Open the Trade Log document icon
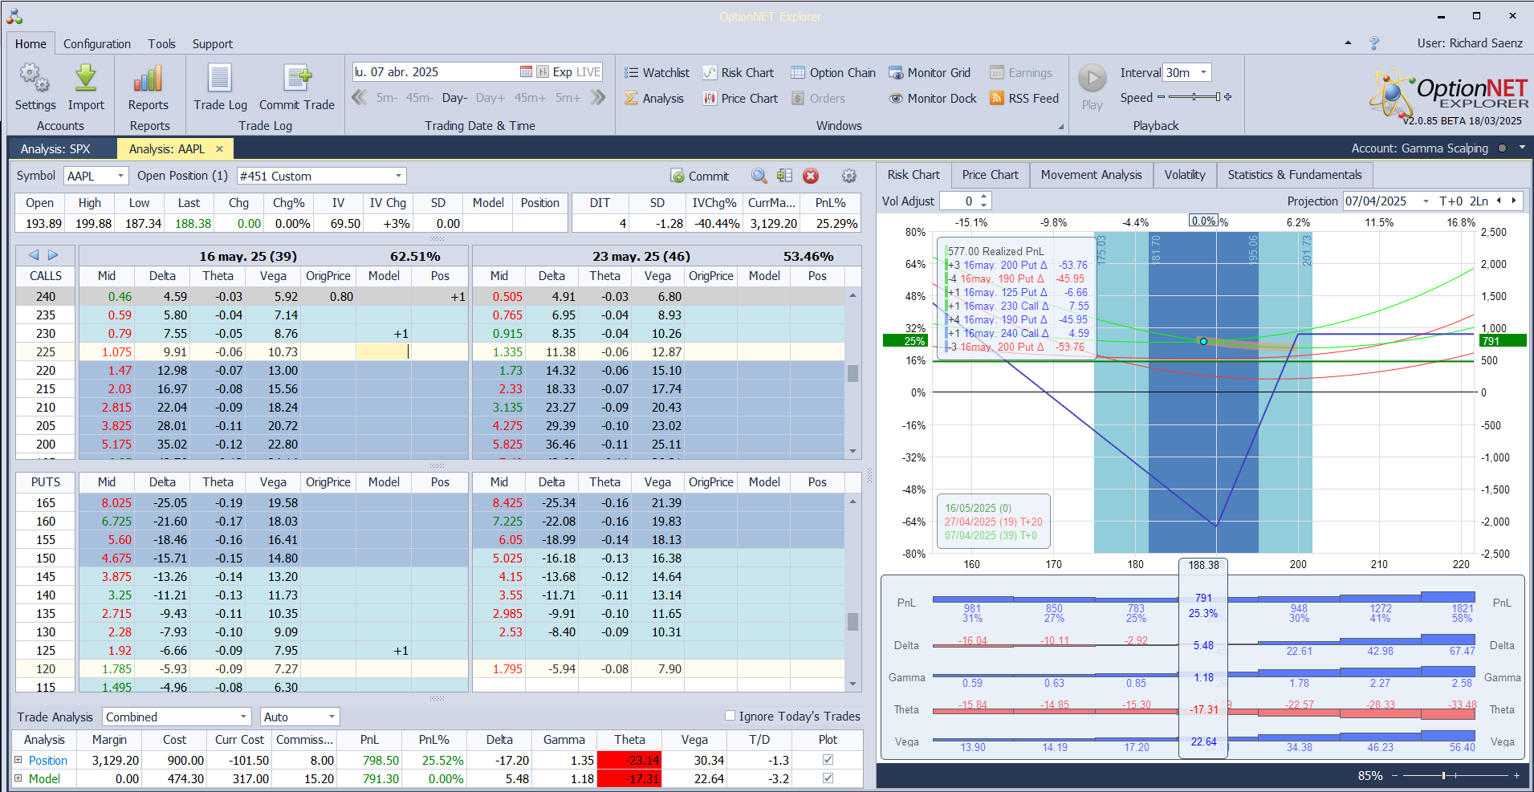Image resolution: width=1534 pixels, height=792 pixels. click(x=220, y=79)
